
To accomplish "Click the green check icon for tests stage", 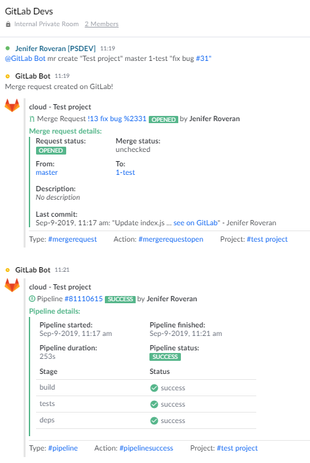I will click(154, 404).
